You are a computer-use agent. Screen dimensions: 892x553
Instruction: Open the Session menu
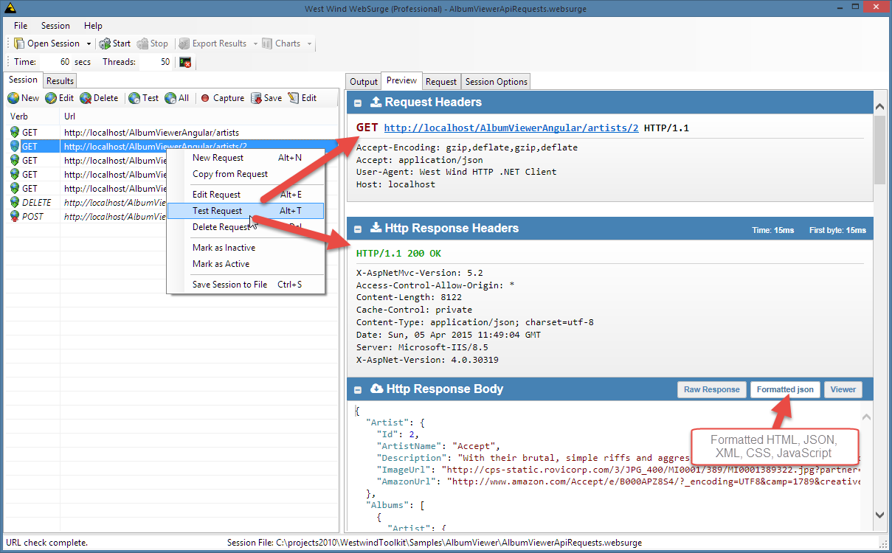(55, 26)
